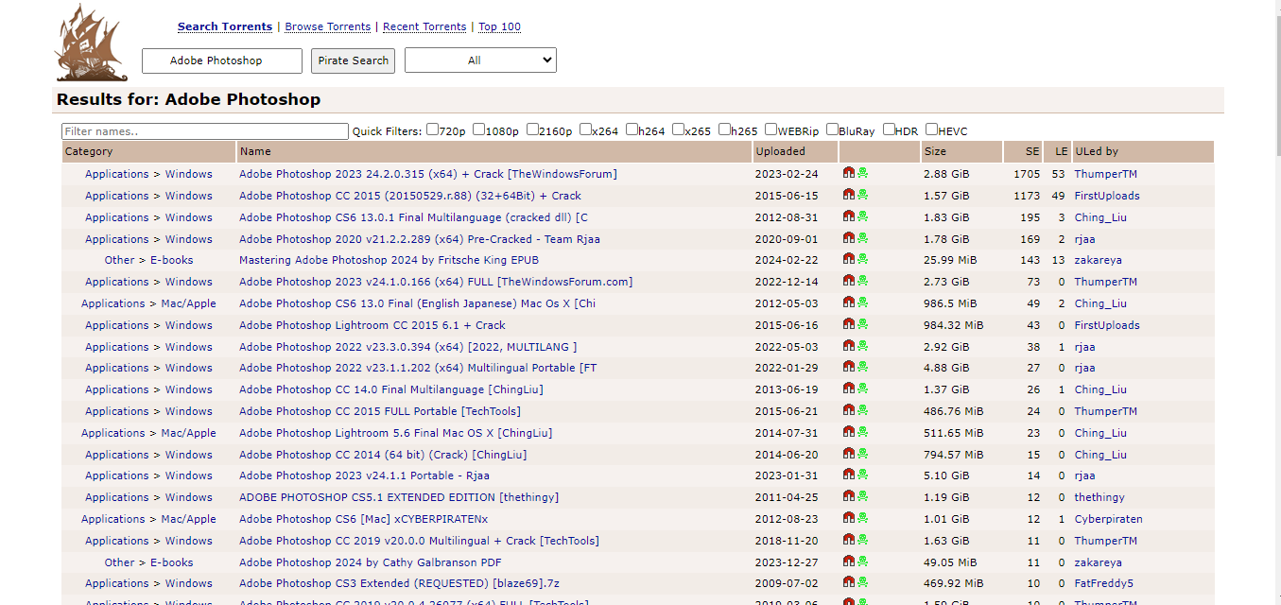Click green skull icon in Mastering Adobe Photoshop 2024 row
Image resolution: width=1281 pixels, height=605 pixels.
pyautogui.click(x=863, y=259)
